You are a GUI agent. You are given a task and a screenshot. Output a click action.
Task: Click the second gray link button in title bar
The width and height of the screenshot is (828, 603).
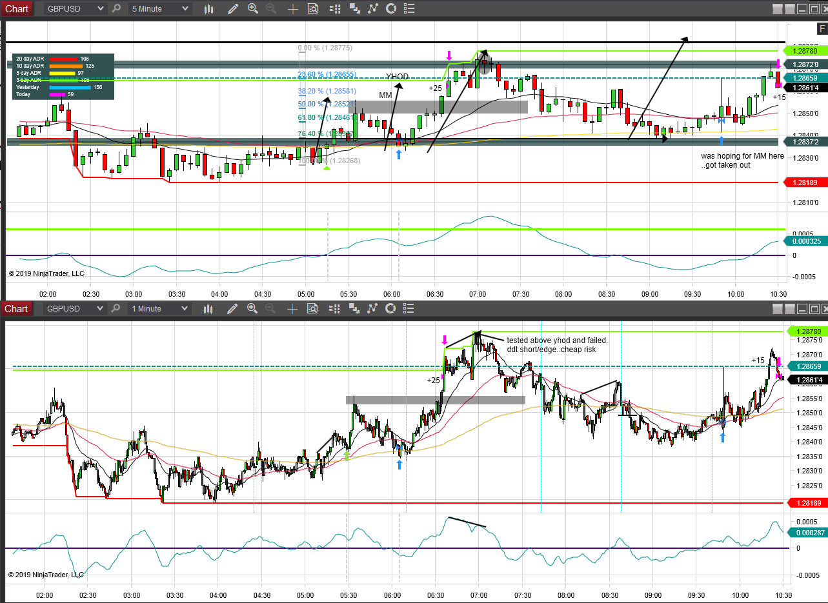click(790, 8)
